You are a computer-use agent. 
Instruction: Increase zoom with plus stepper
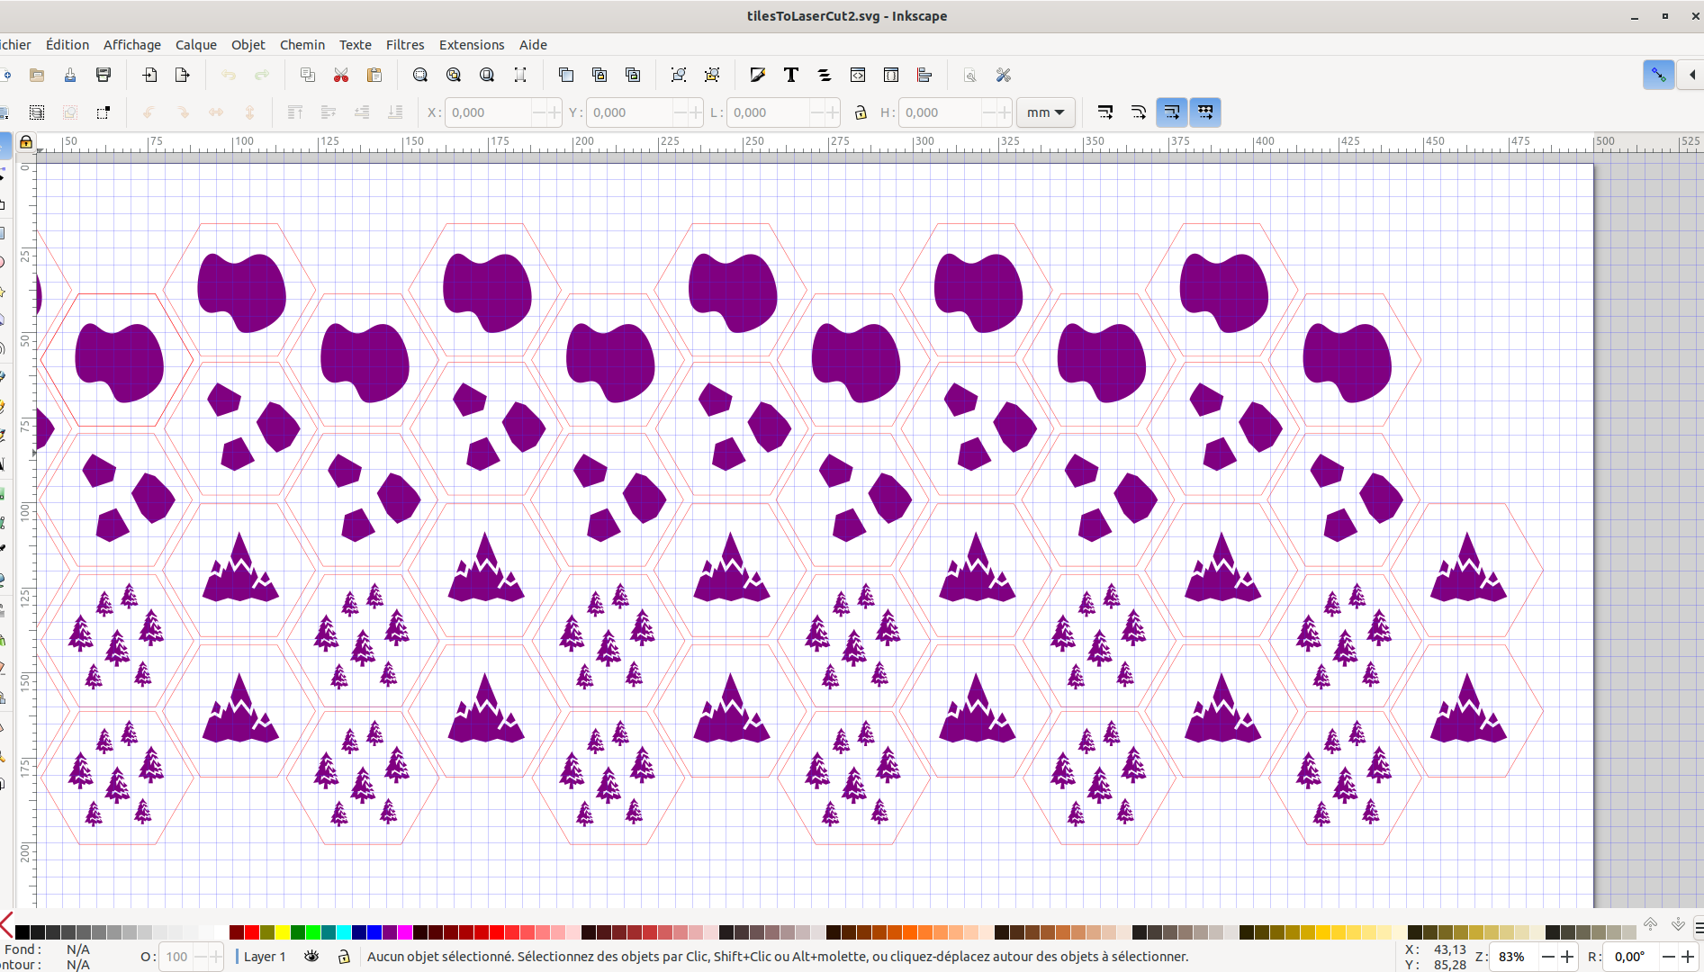(1567, 956)
